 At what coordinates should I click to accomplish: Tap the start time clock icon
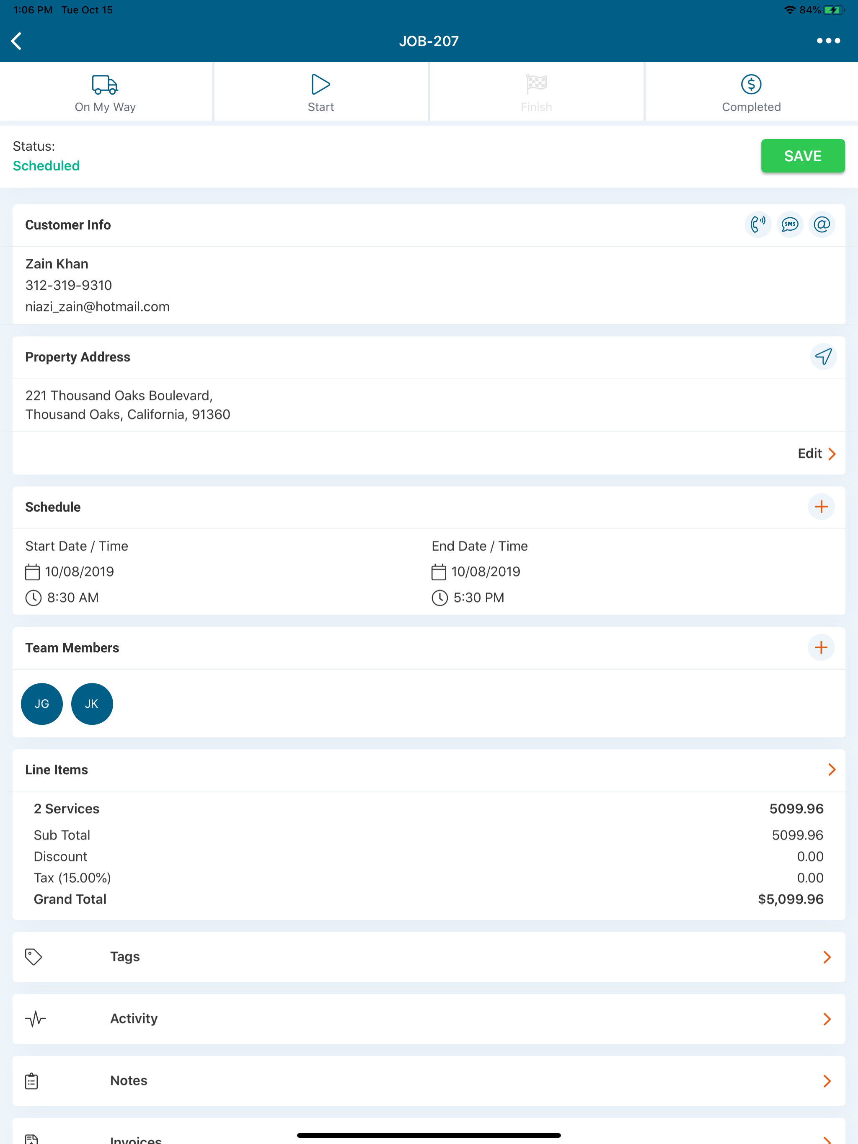coord(33,598)
